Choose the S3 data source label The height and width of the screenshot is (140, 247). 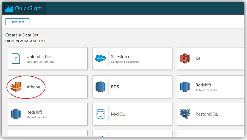click(198, 58)
